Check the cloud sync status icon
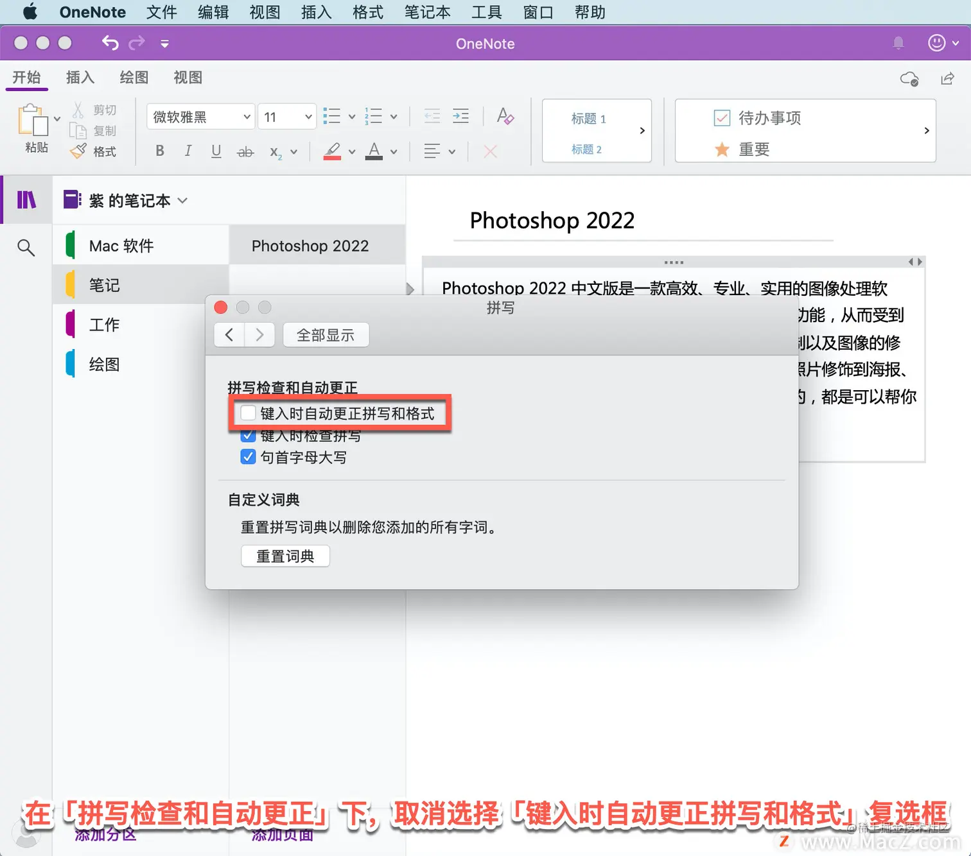971x856 pixels. [x=909, y=78]
